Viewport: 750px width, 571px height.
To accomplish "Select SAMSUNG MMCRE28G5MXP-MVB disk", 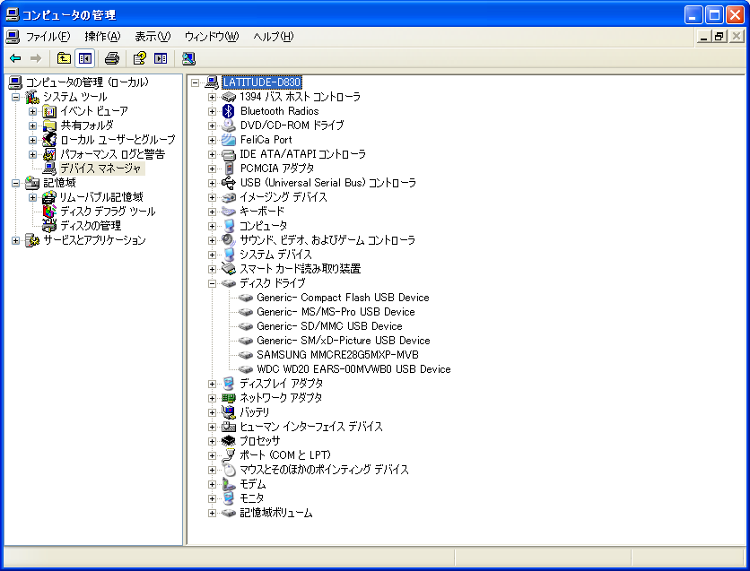I will pyautogui.click(x=336, y=355).
